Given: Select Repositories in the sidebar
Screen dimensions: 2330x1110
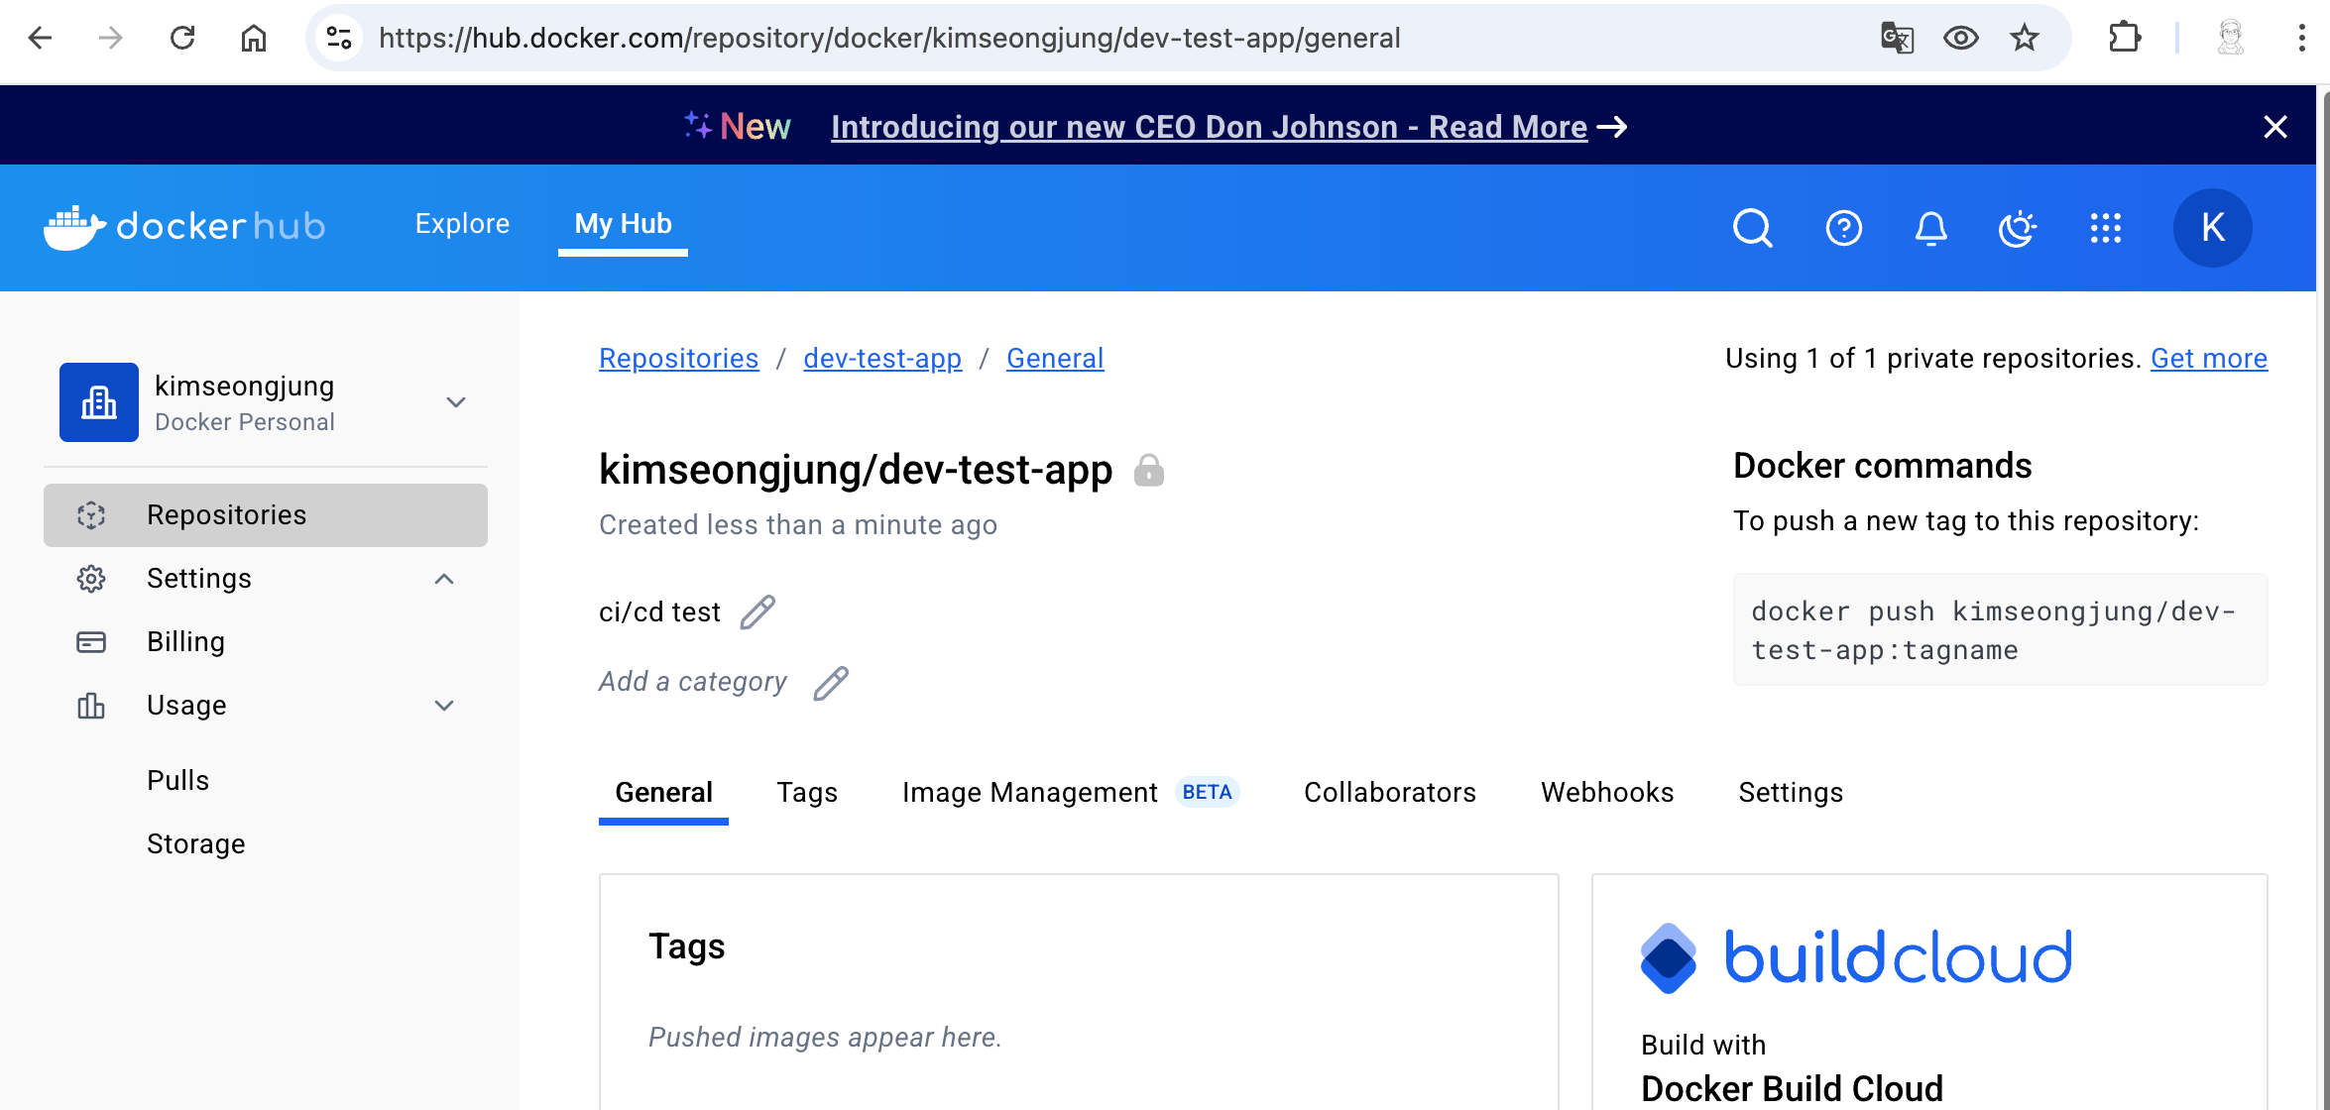Looking at the screenshot, I should [x=266, y=515].
